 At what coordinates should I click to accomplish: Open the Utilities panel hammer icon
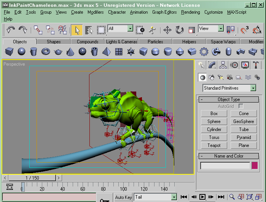[x=256, y=65]
